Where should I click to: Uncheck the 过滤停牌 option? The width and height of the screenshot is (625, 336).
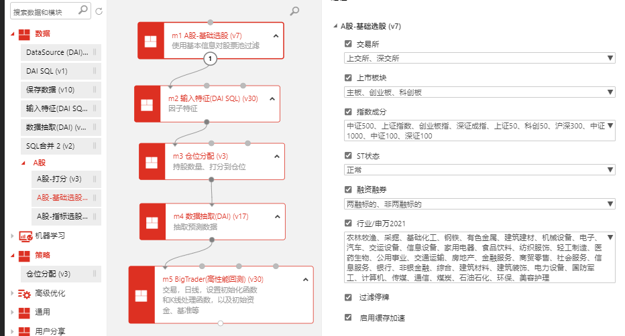point(348,297)
